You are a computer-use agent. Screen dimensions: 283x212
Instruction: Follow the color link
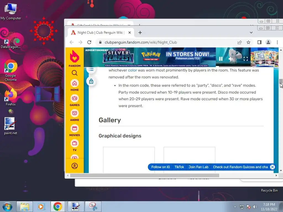132,70
